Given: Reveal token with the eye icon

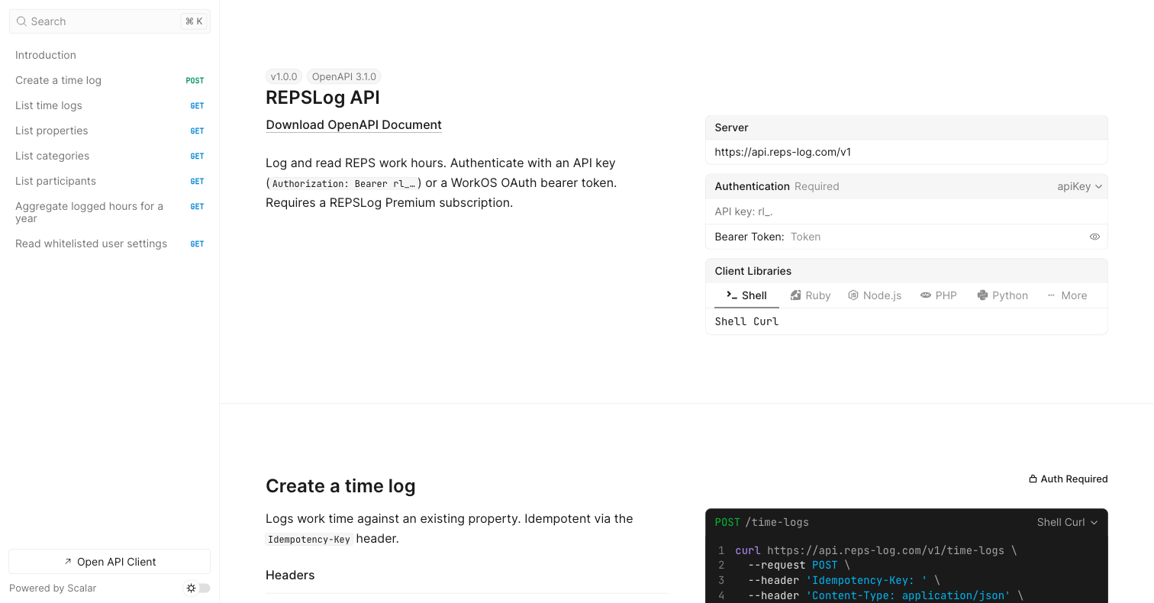Looking at the screenshot, I should [1094, 237].
